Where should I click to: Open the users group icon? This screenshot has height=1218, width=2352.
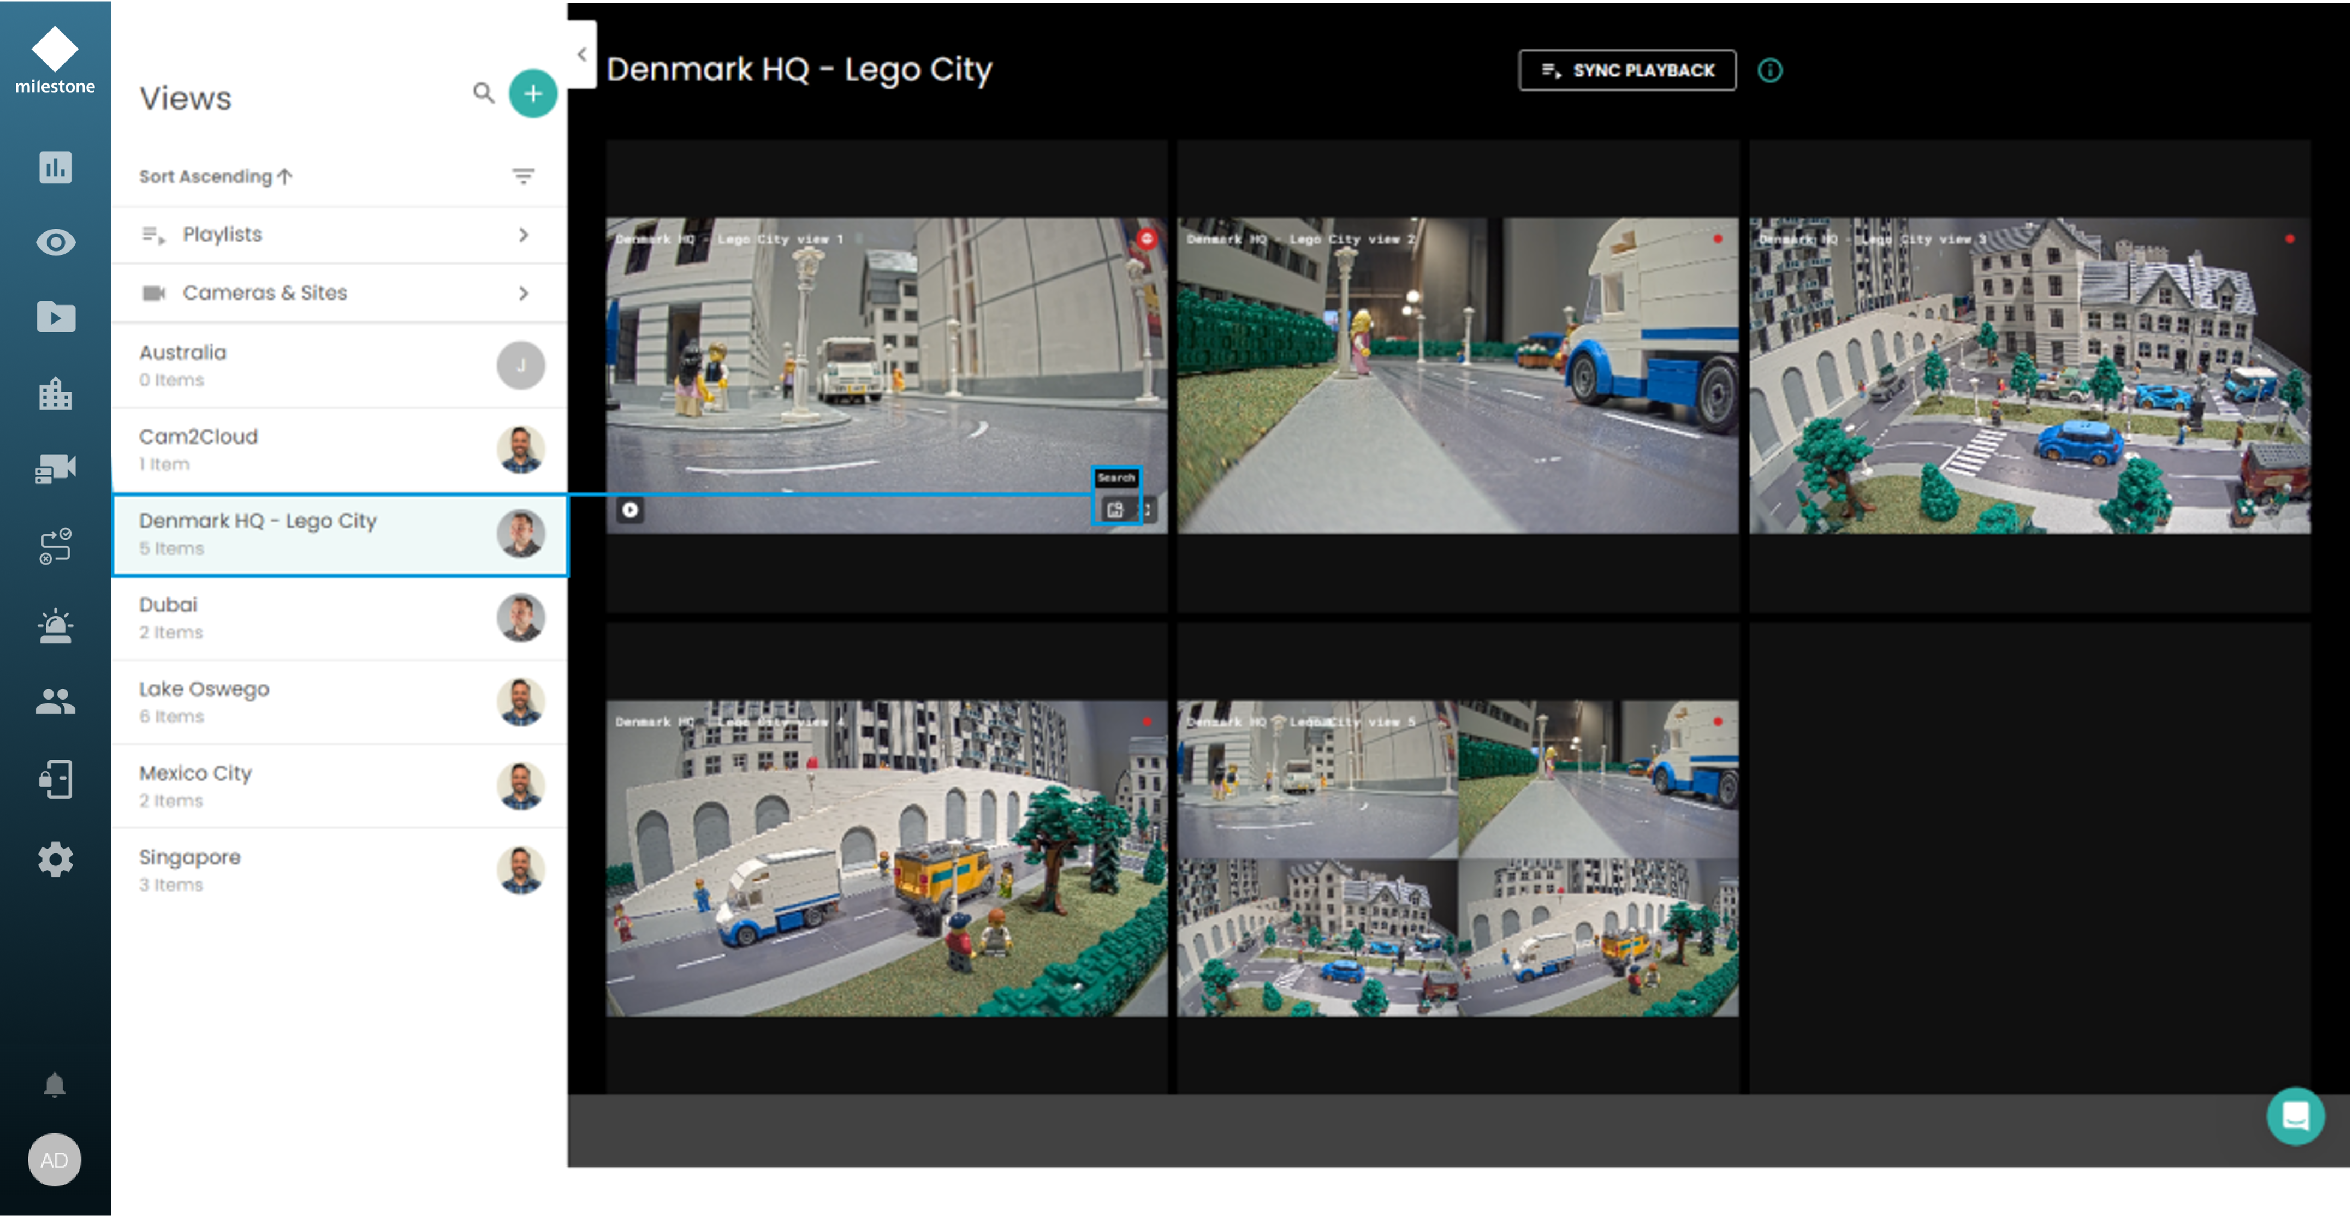tap(55, 702)
